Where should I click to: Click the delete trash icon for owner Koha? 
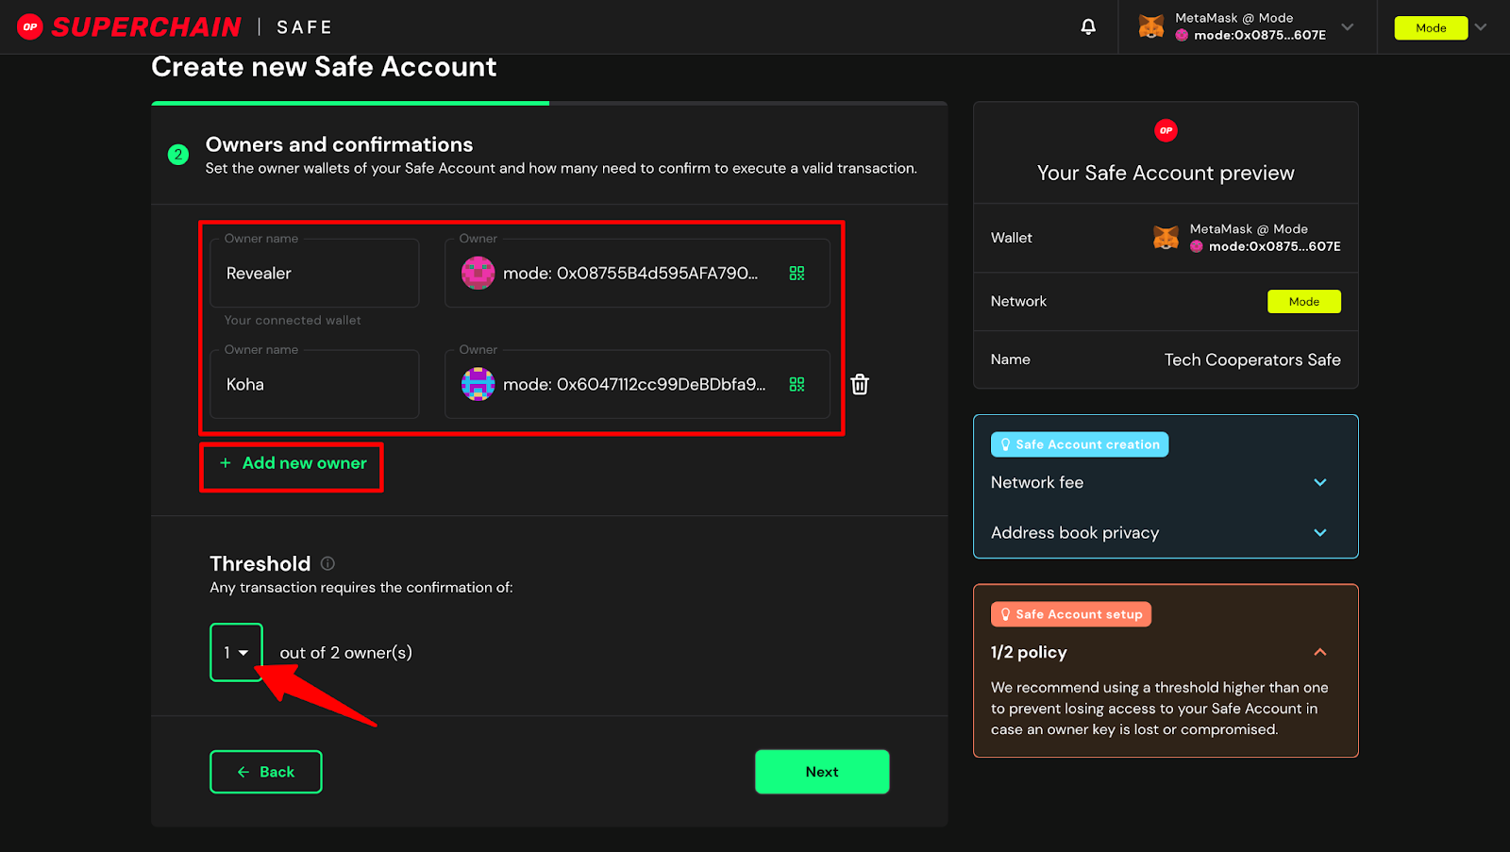click(859, 384)
